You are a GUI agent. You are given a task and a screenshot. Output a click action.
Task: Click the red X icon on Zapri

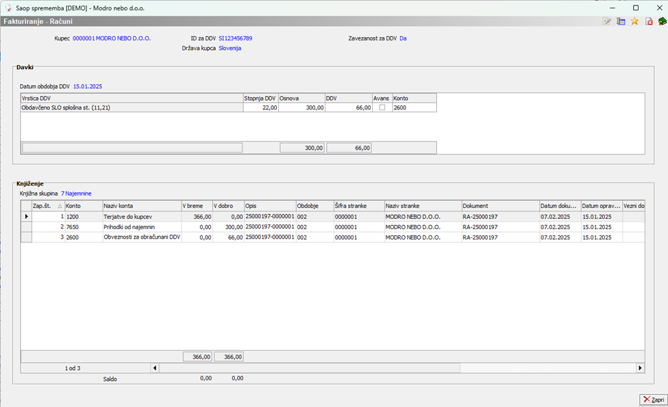pyautogui.click(x=647, y=399)
